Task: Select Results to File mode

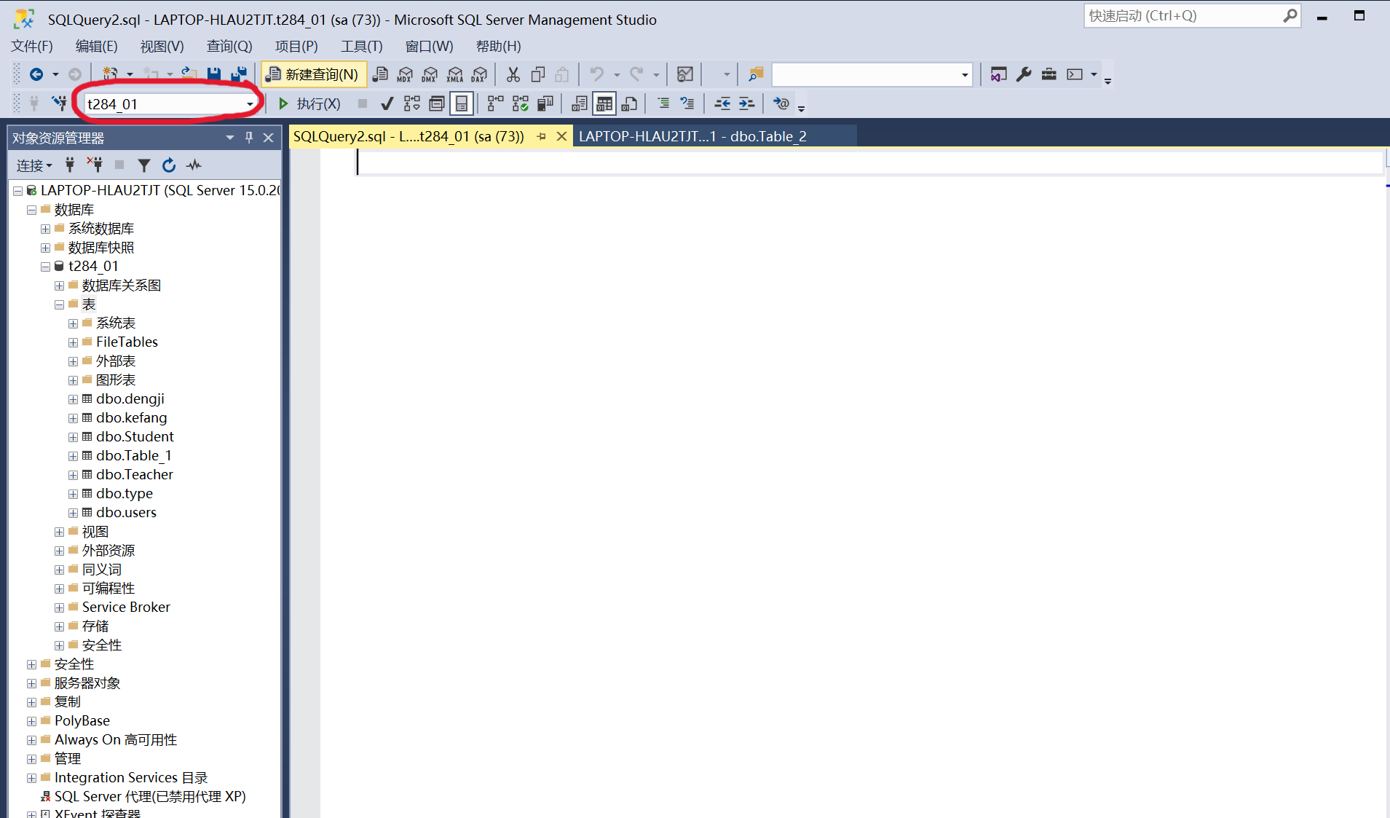Action: [x=629, y=103]
